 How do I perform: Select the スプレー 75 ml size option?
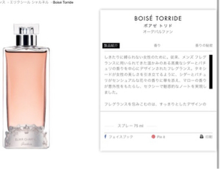coord(130,126)
